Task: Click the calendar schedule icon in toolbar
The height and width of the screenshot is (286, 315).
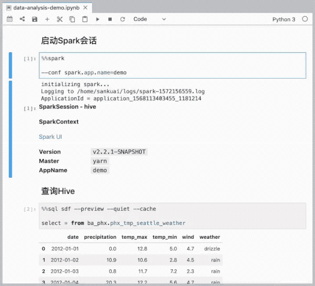Action: (x=10, y=19)
